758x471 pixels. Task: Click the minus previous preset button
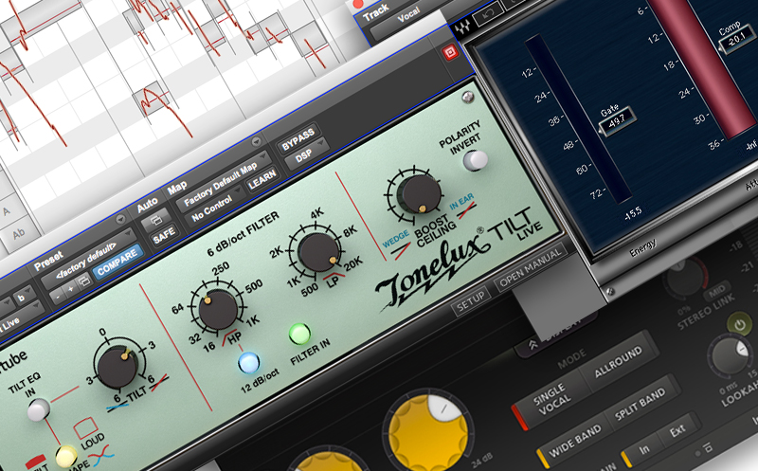tap(58, 296)
